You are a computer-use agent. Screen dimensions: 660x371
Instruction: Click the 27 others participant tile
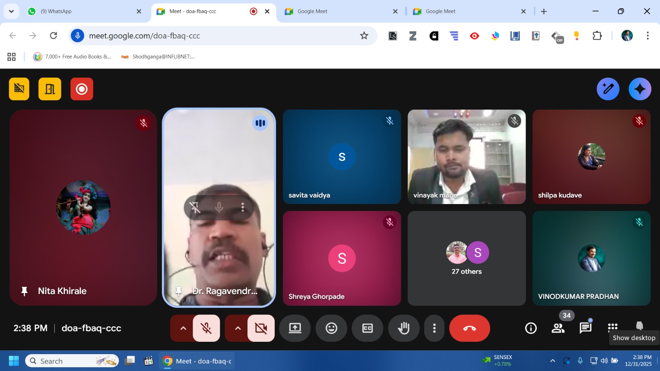pos(467,258)
